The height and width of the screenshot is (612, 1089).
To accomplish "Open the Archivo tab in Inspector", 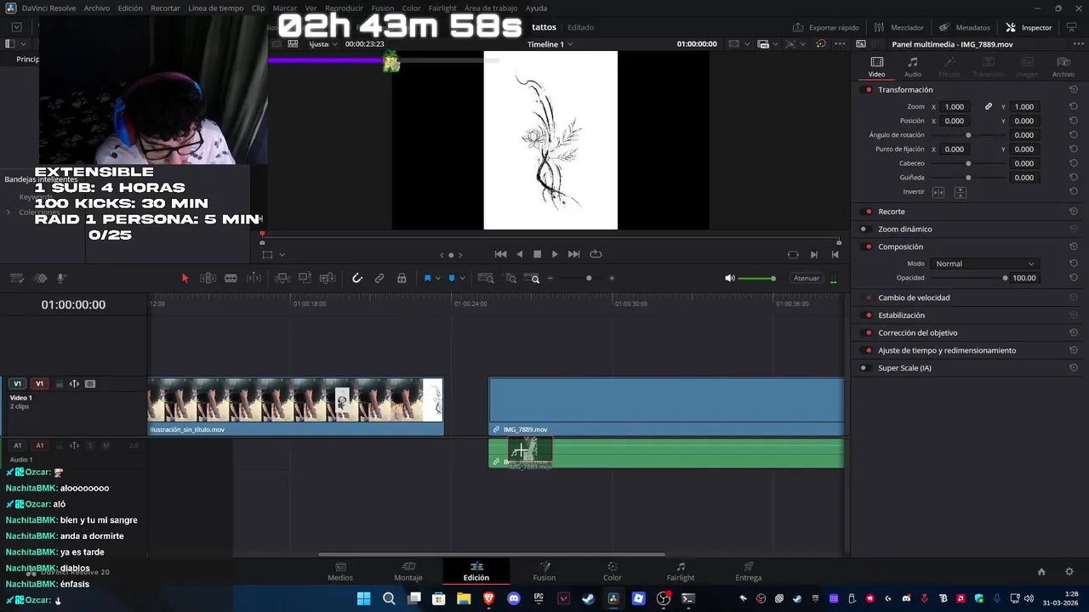I will 1063,66.
